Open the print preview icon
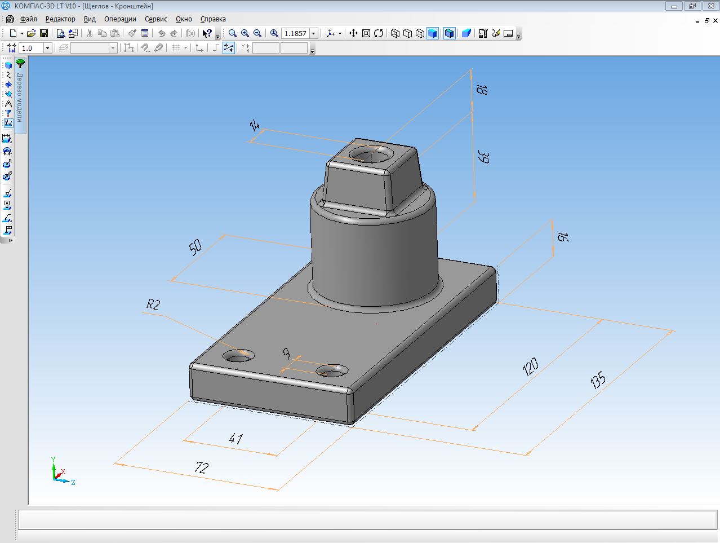Image resolution: width=720 pixels, height=543 pixels. (x=61, y=33)
